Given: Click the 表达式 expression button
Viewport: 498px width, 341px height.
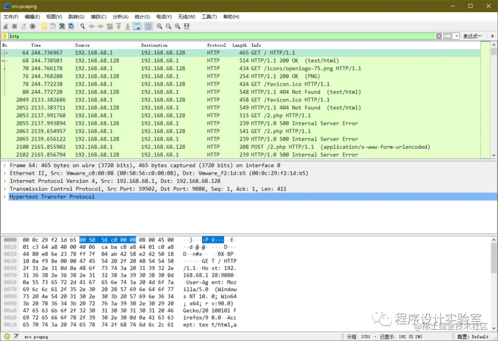Looking at the screenshot, I should 472,36.
